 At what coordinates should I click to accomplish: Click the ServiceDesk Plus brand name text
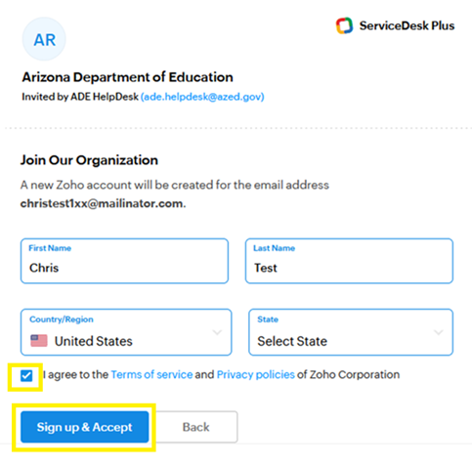pyautogui.click(x=407, y=25)
